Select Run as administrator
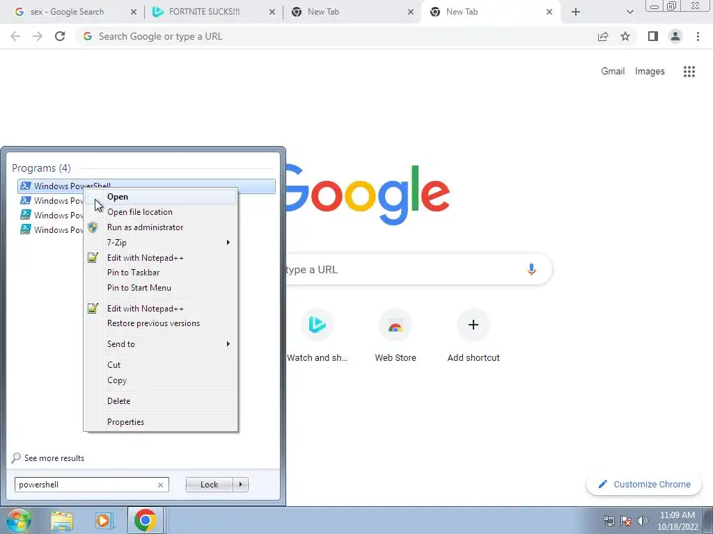713x534 pixels. tap(161, 227)
